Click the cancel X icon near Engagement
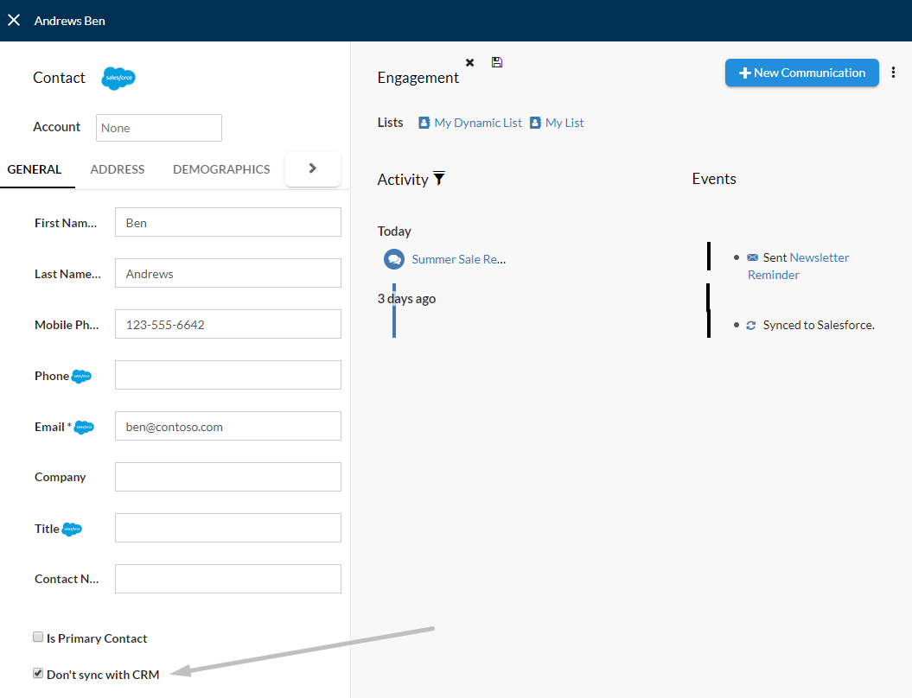Viewport: 912px width, 698px height. tap(470, 63)
